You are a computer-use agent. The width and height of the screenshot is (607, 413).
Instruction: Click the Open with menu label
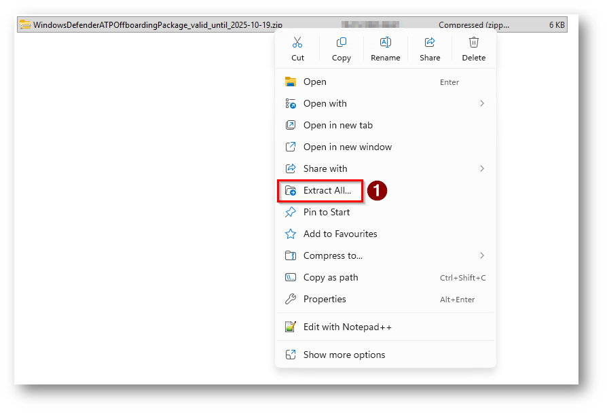click(325, 103)
